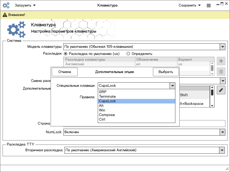Choose "Compose" from the special keys list
Viewport: 230px width, 172px height.
tap(107, 115)
